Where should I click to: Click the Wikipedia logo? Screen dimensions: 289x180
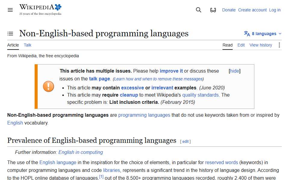[x=40, y=10]
